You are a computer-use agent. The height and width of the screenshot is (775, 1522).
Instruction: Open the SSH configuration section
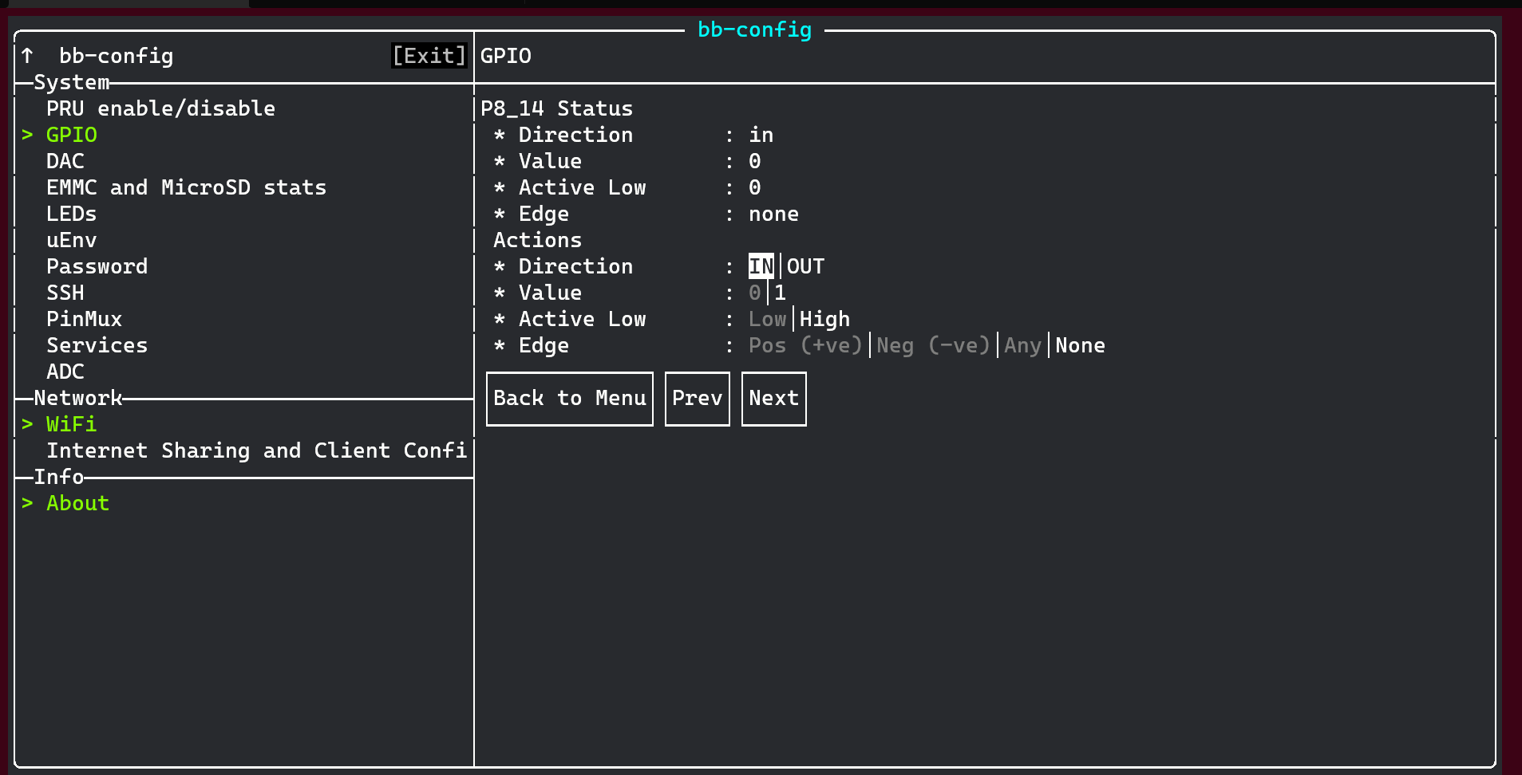pos(65,293)
